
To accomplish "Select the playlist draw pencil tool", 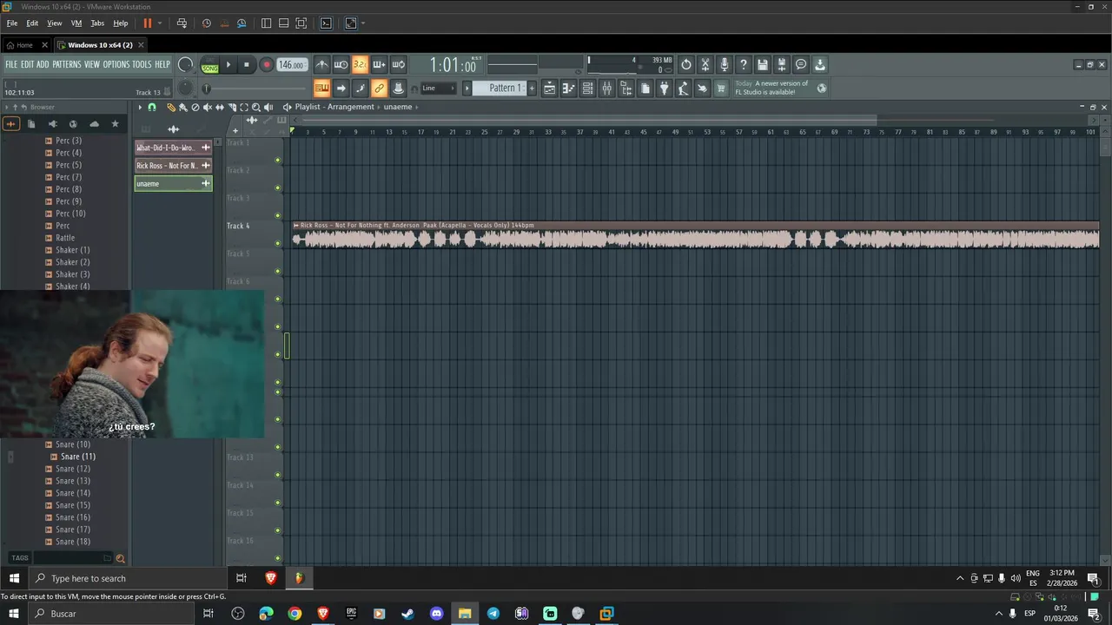I will (x=171, y=107).
